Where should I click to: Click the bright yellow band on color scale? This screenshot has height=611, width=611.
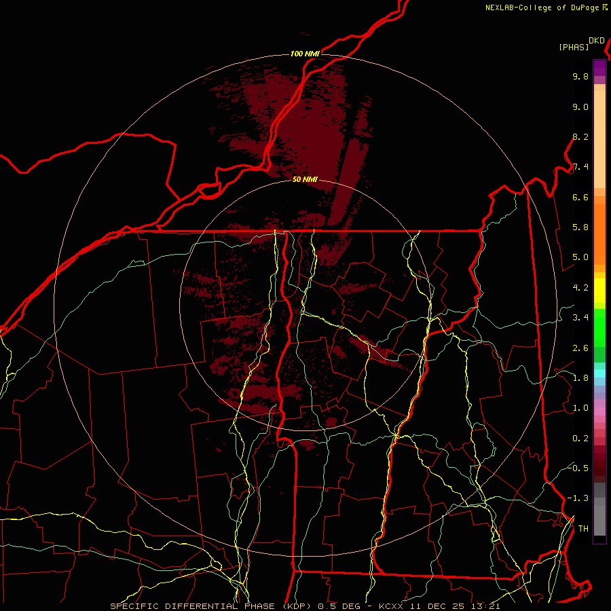pyautogui.click(x=599, y=291)
